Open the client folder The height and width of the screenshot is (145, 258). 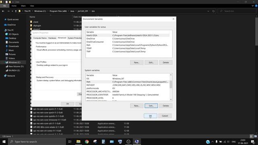[x=35, y=22]
